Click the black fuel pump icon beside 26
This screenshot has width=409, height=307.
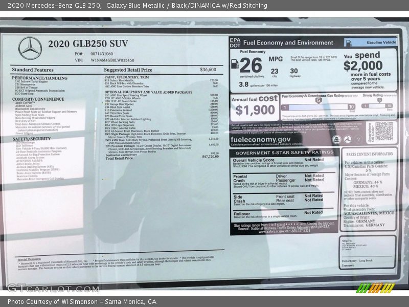pos(235,63)
